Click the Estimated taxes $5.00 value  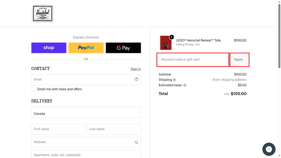tap(242, 85)
